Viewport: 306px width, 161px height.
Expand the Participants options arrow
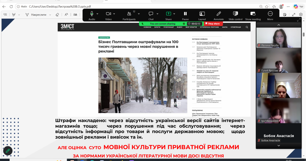139,14
